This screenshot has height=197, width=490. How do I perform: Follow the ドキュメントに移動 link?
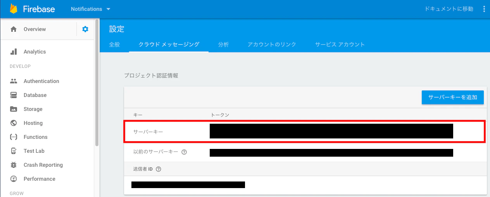[x=449, y=9]
